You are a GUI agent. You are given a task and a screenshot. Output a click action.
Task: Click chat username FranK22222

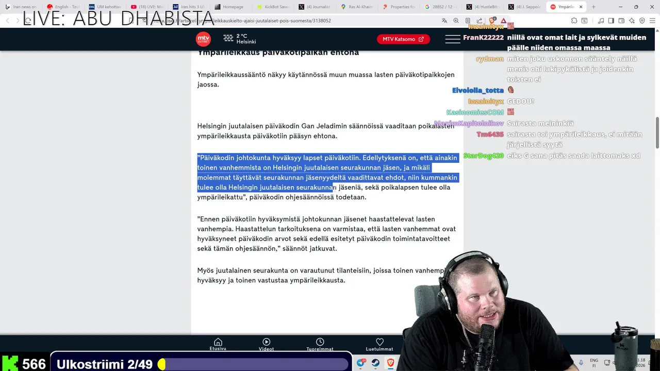[483, 38]
